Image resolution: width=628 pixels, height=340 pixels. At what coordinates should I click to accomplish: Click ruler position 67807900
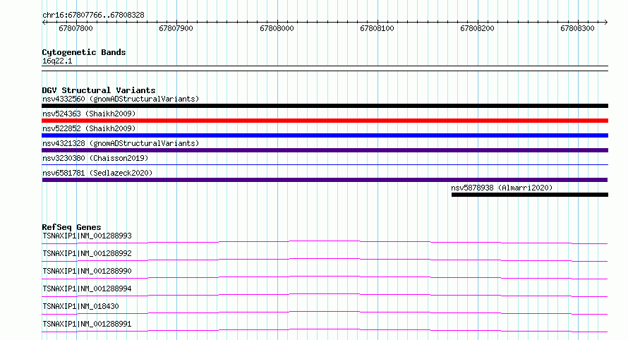176,28
